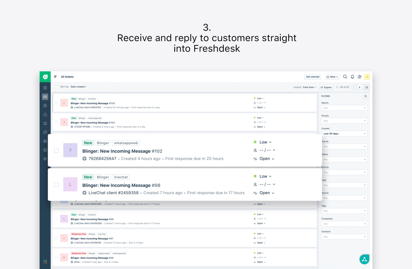Open Admin settings via the gear icon

point(45,159)
